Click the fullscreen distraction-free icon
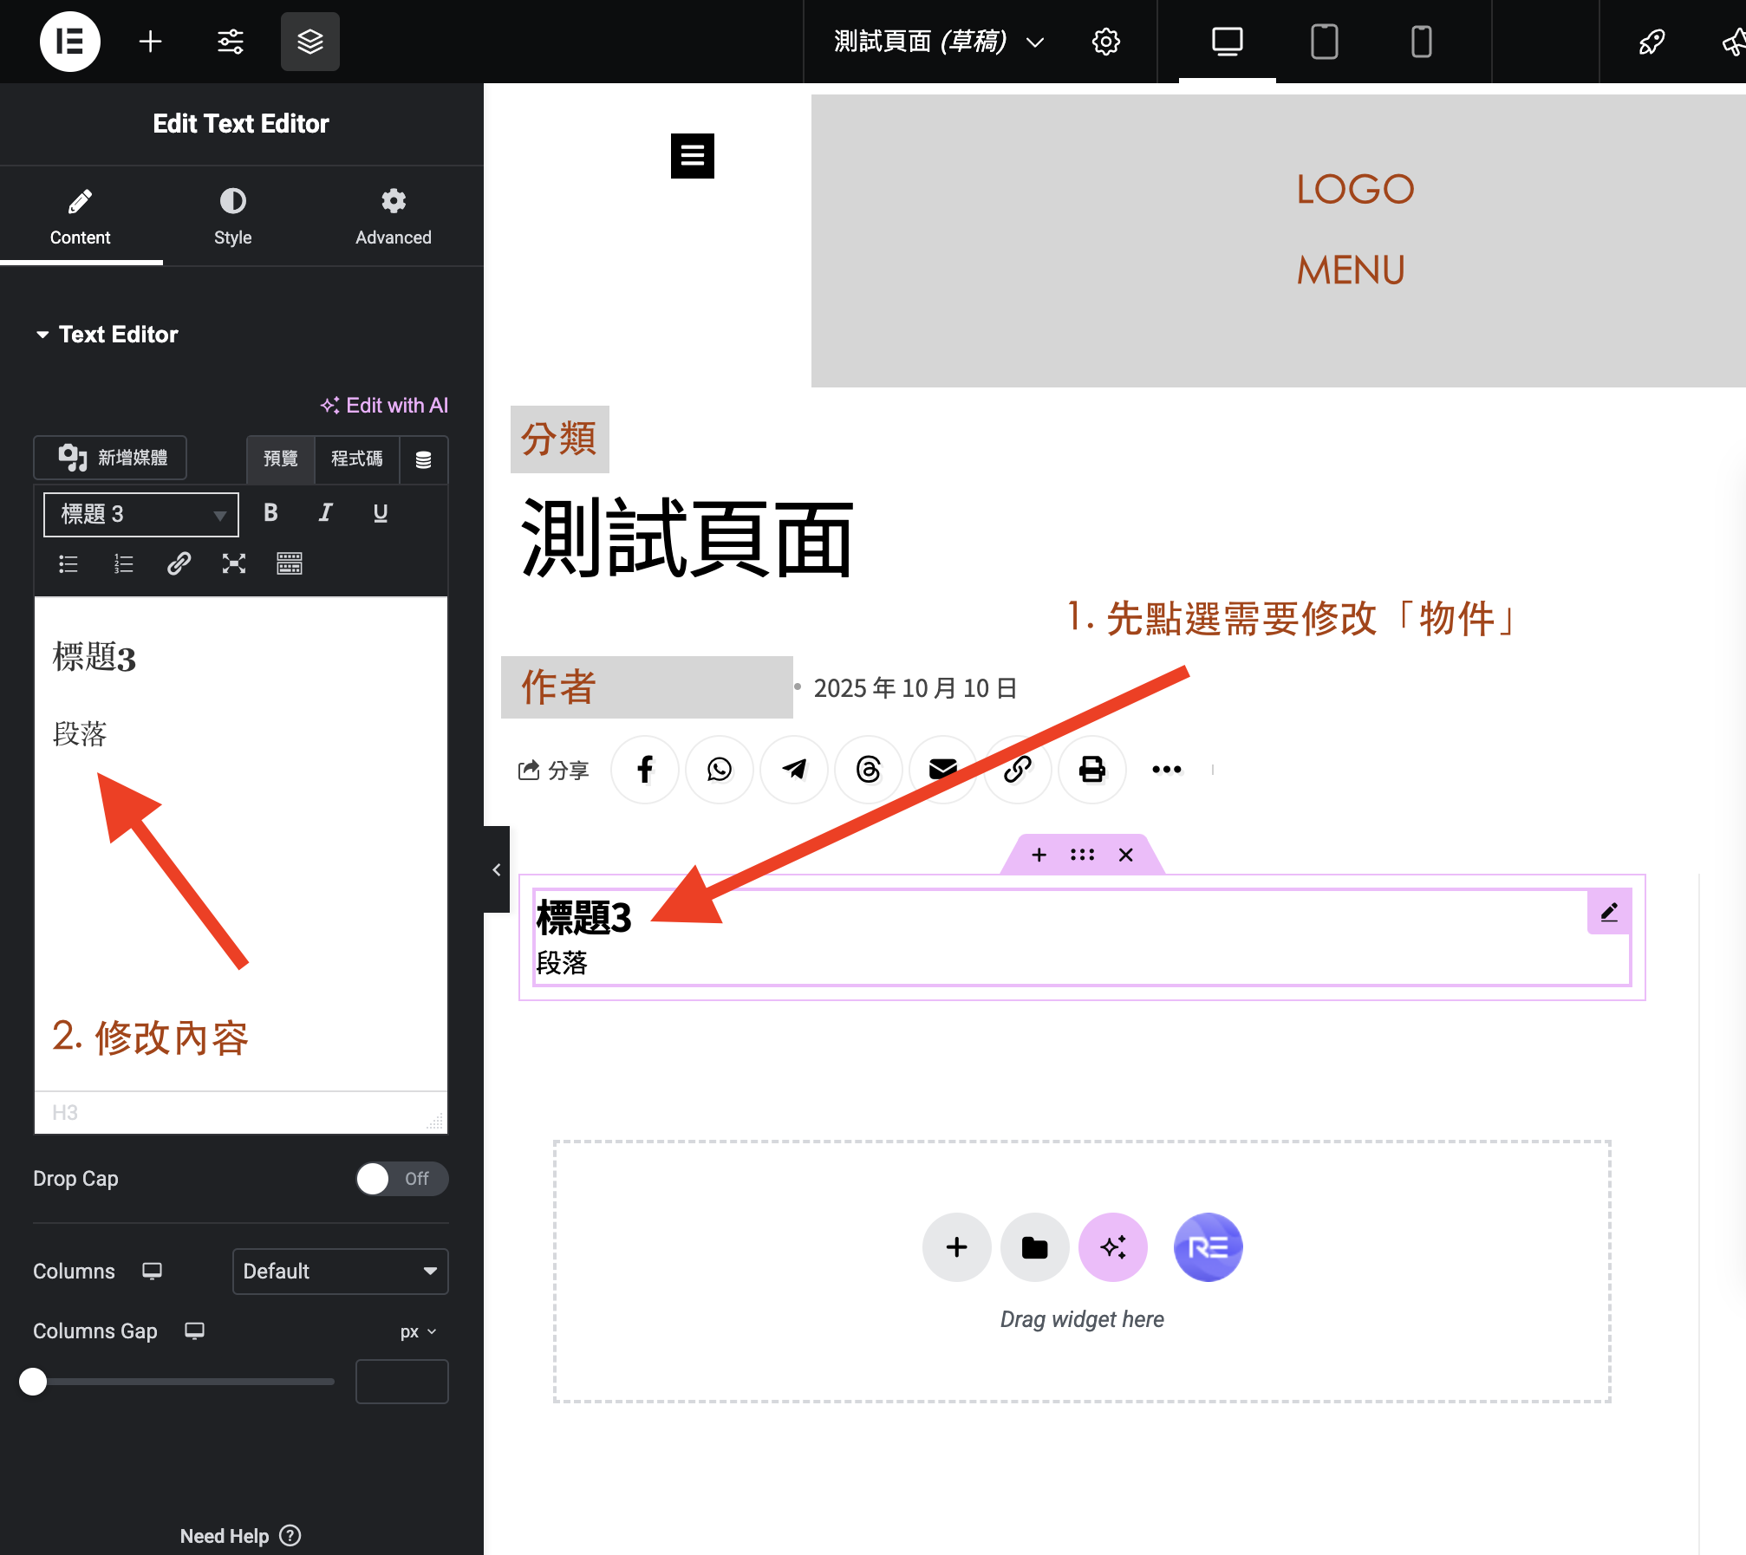Image resolution: width=1746 pixels, height=1555 pixels. [x=234, y=564]
